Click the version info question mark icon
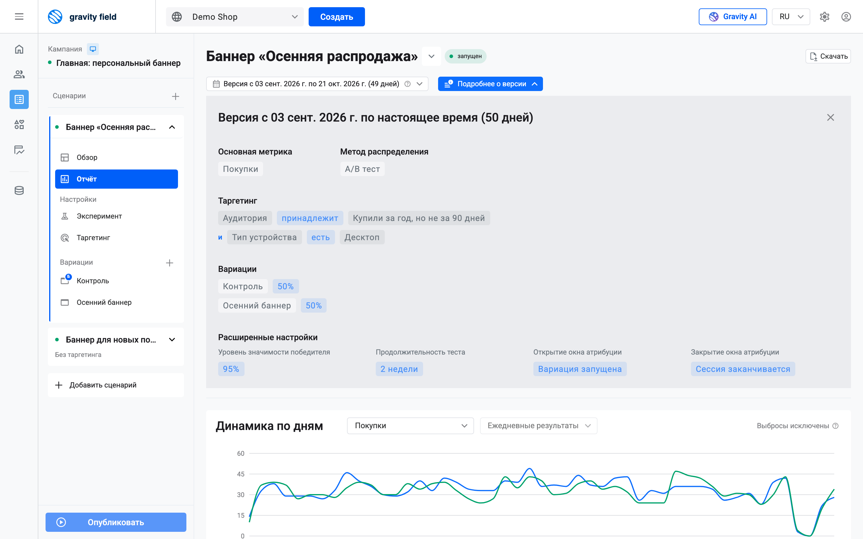The image size is (863, 539). click(407, 84)
